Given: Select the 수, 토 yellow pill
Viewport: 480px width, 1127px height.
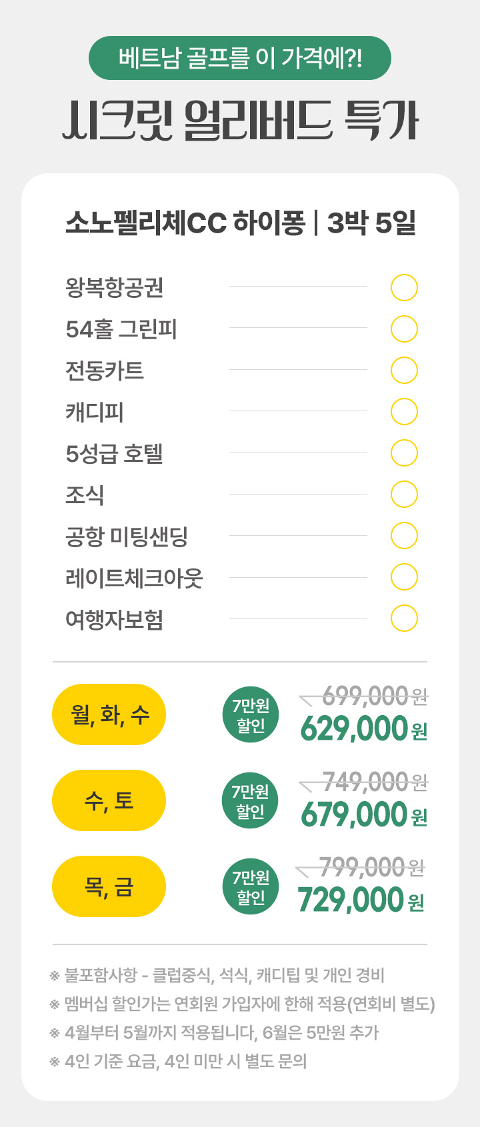Looking at the screenshot, I should 109,800.
